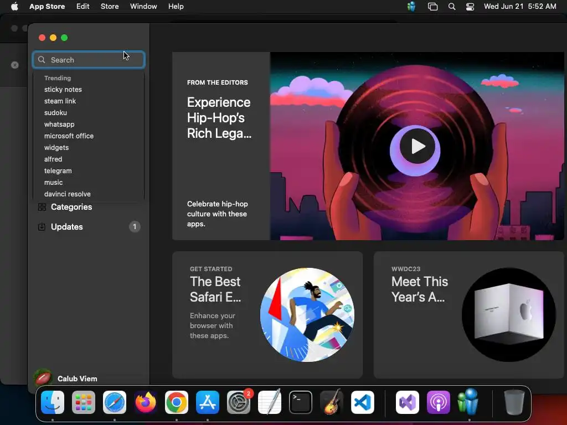Click the Stage Manager menu bar icon
567x425 pixels.
coord(432,7)
